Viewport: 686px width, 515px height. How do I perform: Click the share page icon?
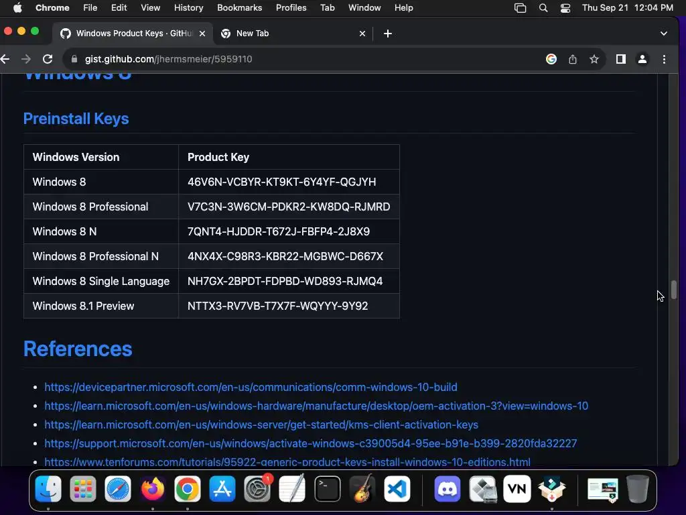573,59
